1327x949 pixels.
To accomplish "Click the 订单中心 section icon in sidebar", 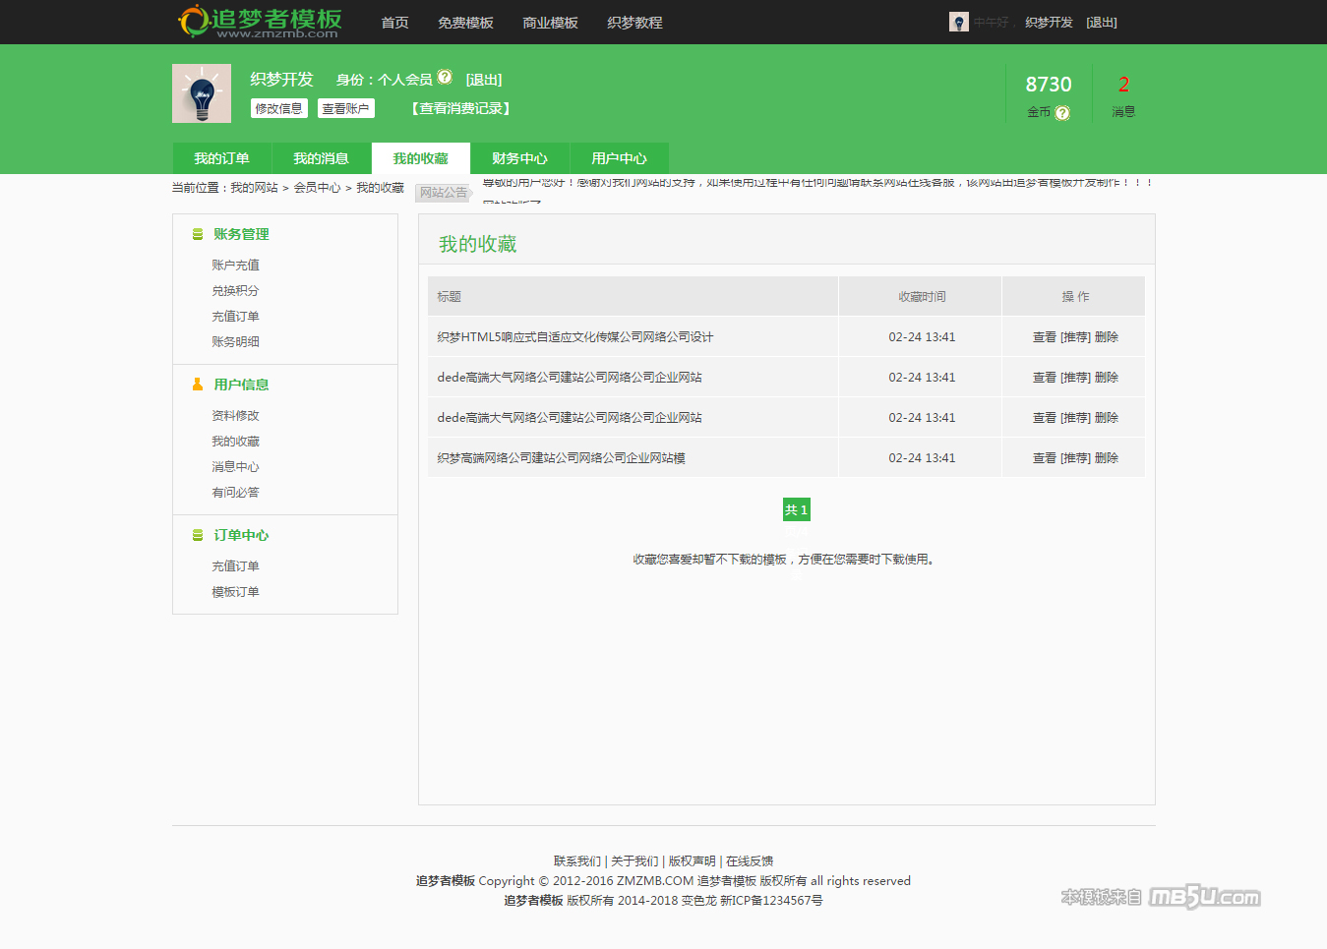I will point(198,535).
